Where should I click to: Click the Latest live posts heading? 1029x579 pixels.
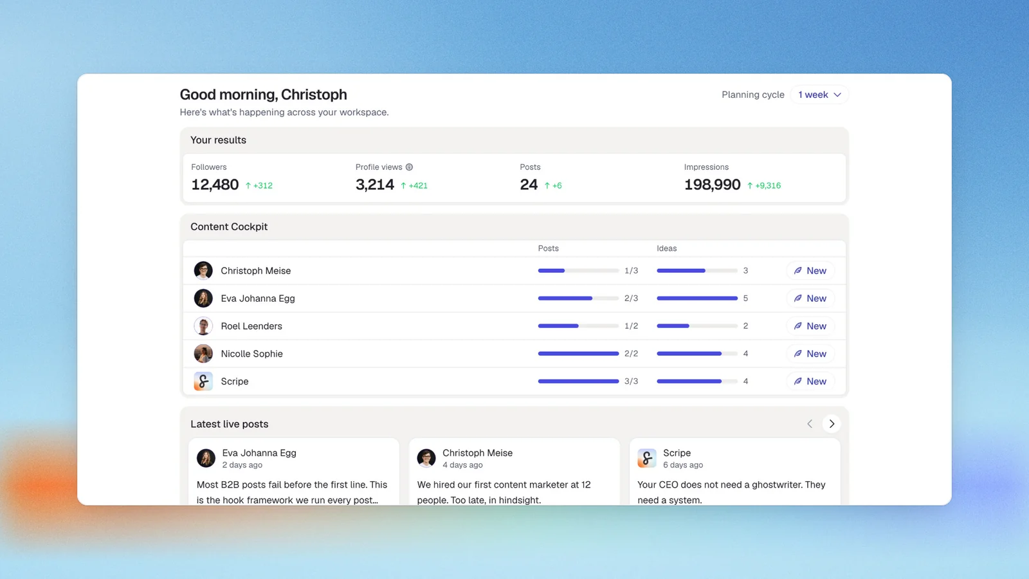click(230, 424)
